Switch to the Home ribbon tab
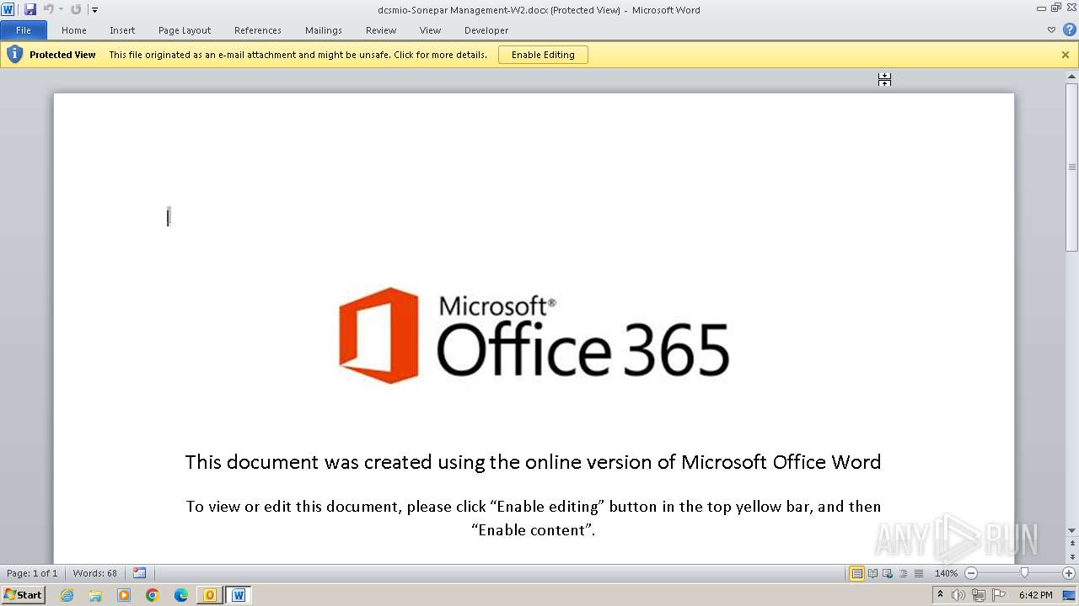Screen dimensions: 1079x606 pyautogui.click(x=74, y=30)
